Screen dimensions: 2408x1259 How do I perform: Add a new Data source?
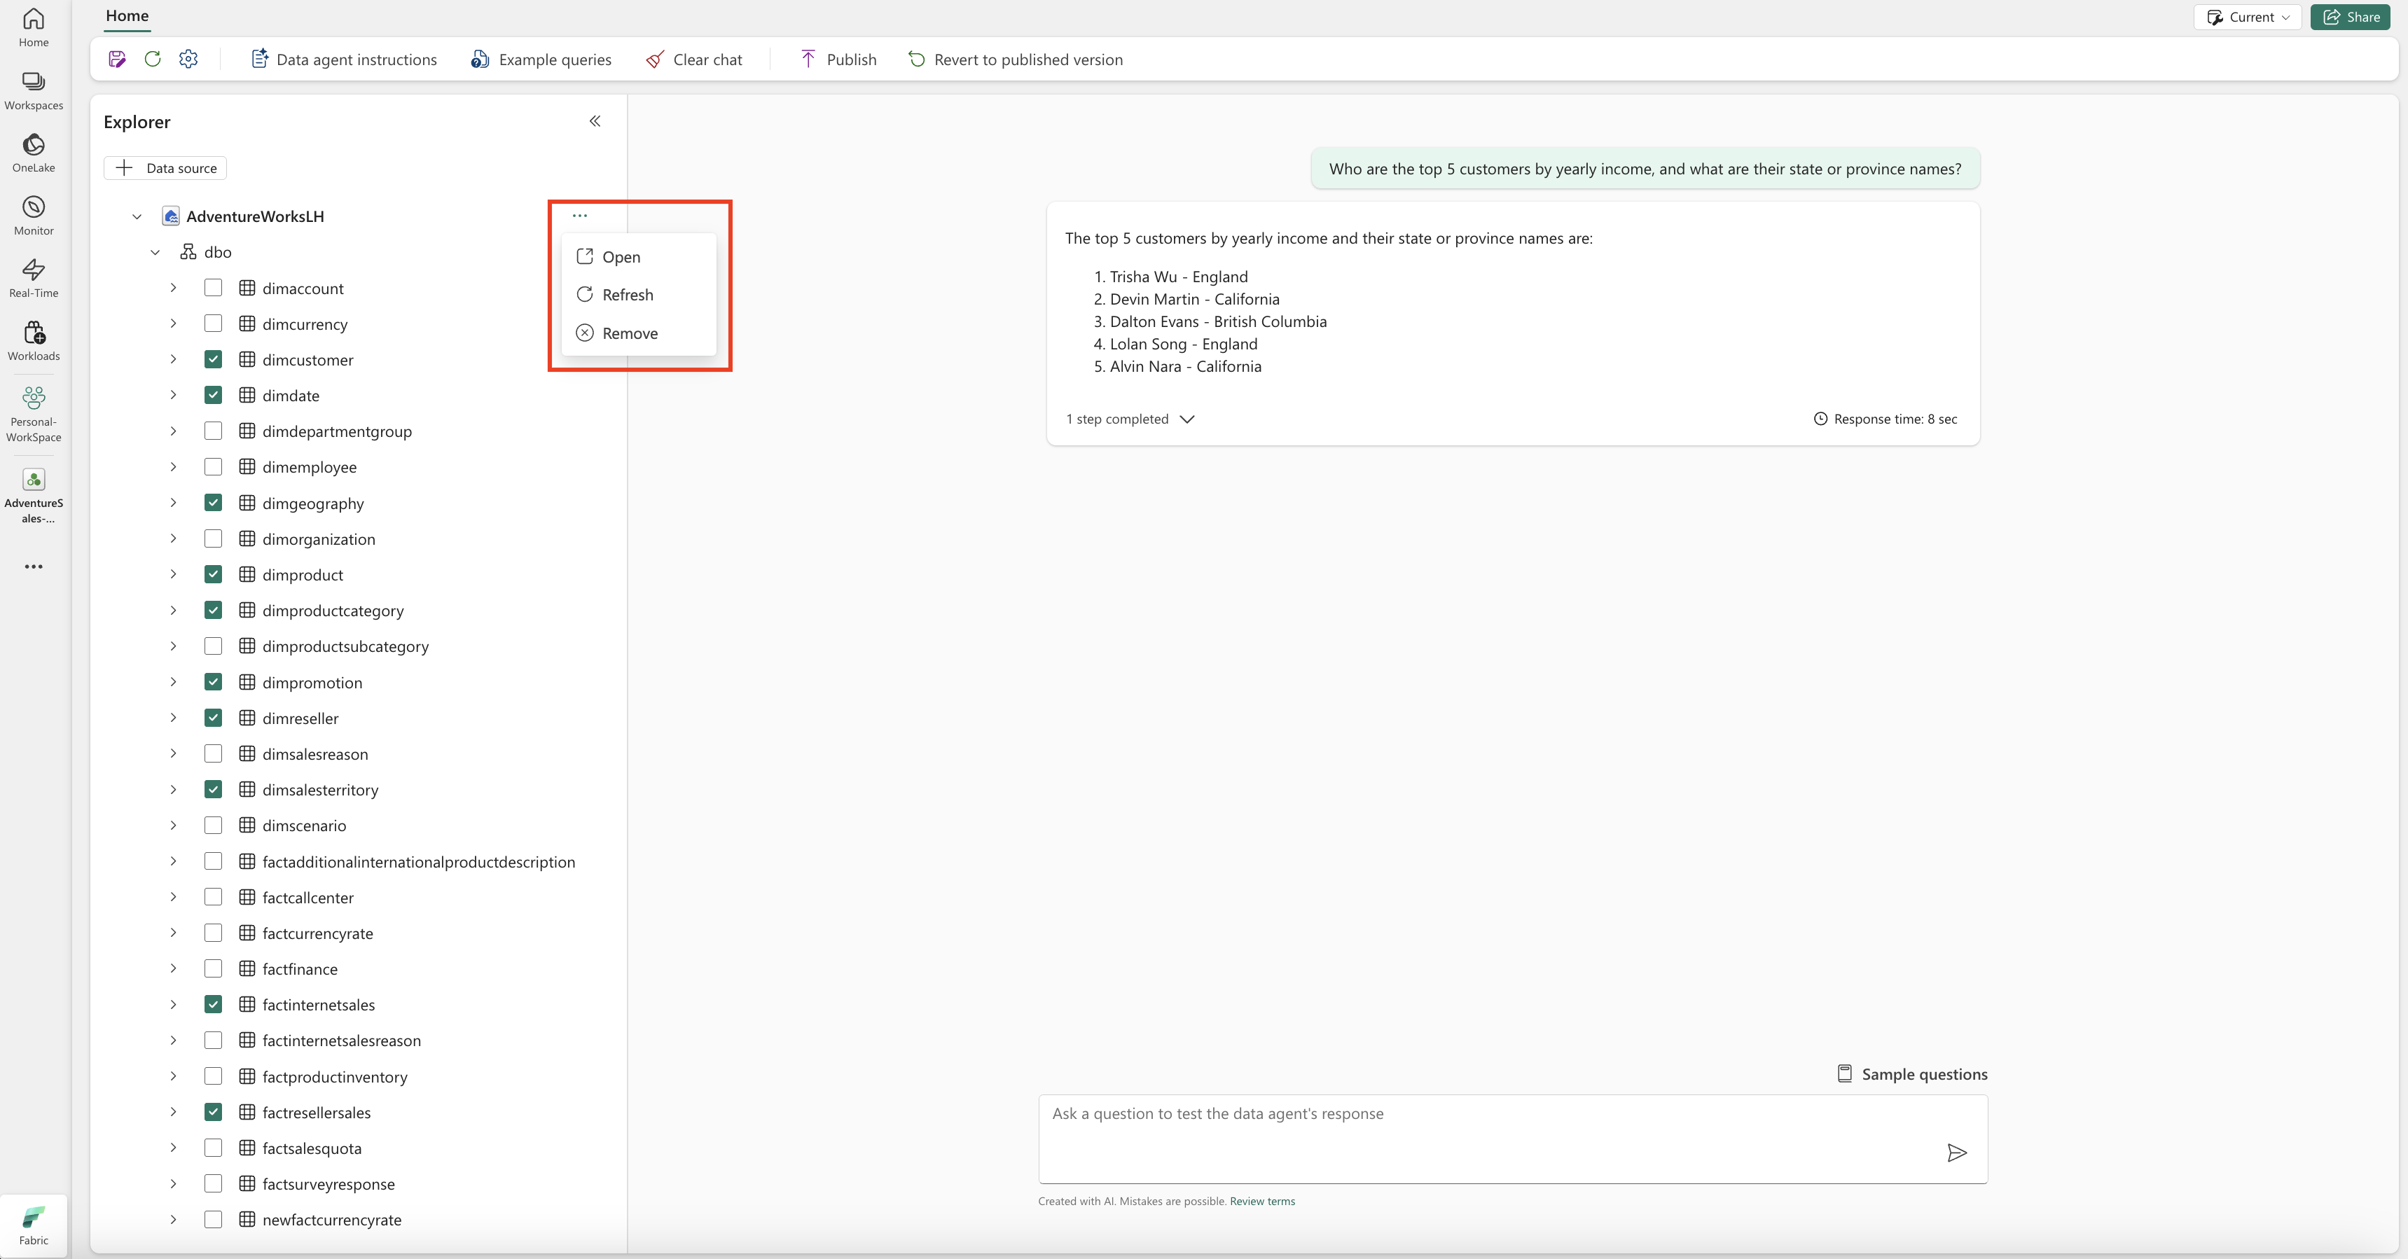[x=165, y=168]
